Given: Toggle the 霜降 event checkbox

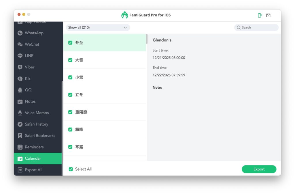Looking at the screenshot, I should (70, 130).
